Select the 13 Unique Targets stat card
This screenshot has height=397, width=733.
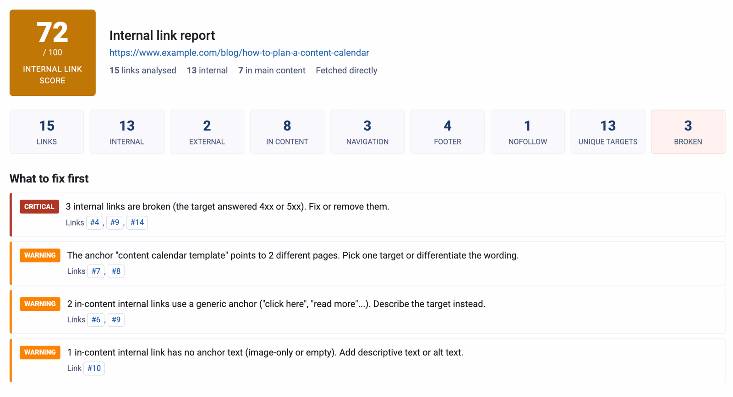coord(608,132)
